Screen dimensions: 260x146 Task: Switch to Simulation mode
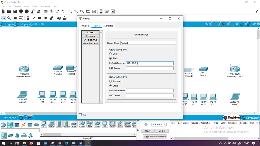tap(250, 118)
